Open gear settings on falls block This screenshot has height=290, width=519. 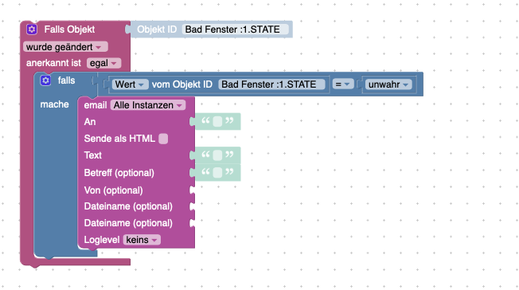[45, 80]
